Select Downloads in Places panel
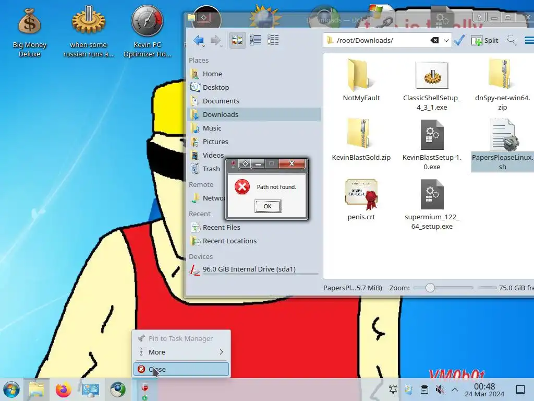The image size is (534, 401). 254,114
